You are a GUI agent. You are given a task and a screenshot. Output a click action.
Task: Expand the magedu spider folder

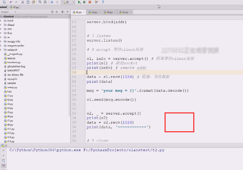[x=1, y=46]
